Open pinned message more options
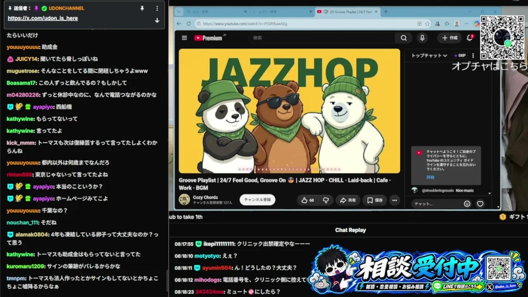This screenshot has height=297, width=528. (x=157, y=8)
